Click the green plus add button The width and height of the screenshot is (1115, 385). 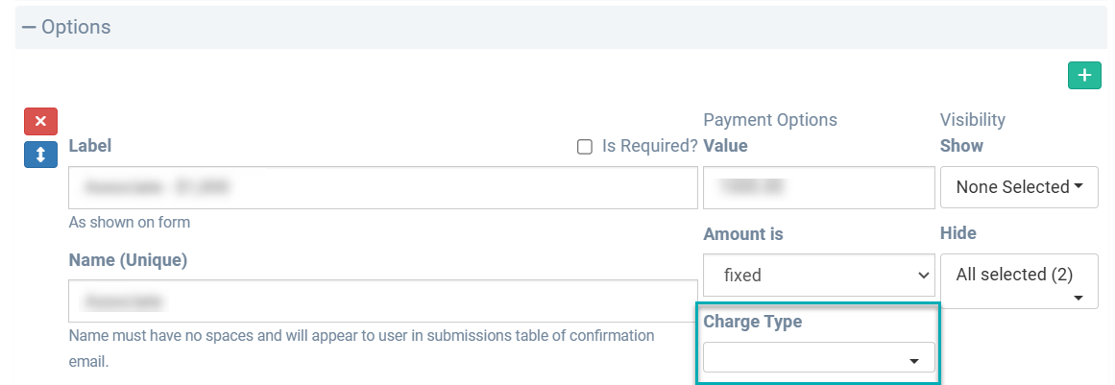coord(1084,76)
